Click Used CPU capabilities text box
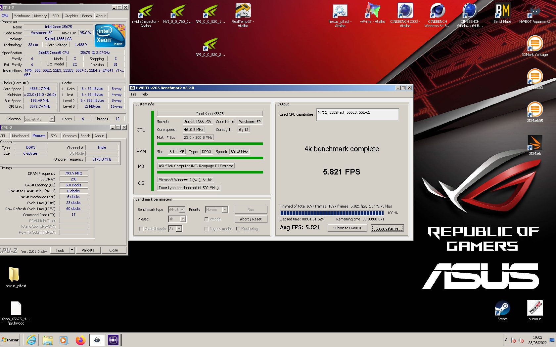 tap(357, 115)
